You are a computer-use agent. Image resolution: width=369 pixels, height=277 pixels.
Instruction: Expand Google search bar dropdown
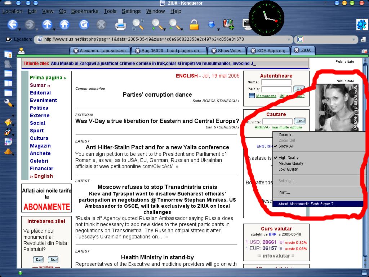(x=354, y=40)
